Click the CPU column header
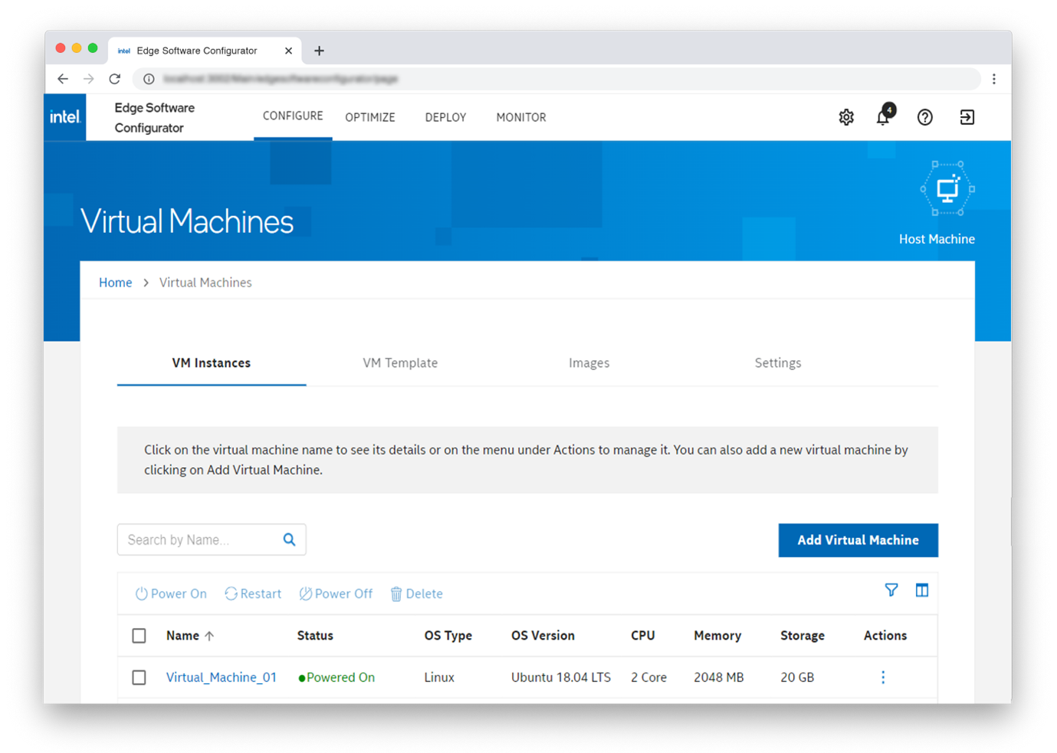Viewport: 1057px width, 753px height. click(643, 636)
